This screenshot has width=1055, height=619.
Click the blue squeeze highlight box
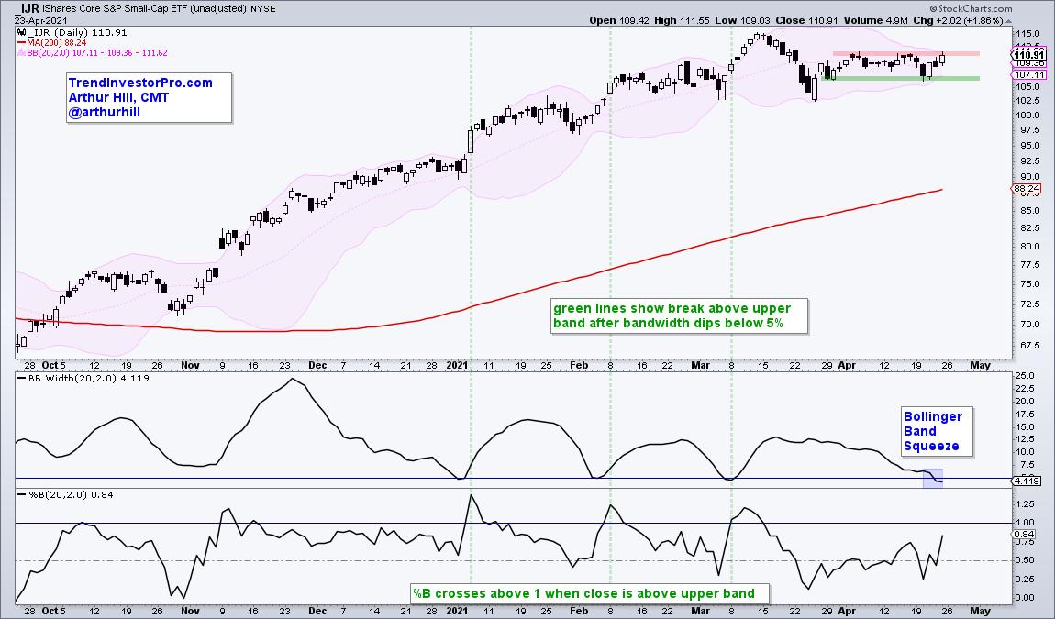pos(932,477)
